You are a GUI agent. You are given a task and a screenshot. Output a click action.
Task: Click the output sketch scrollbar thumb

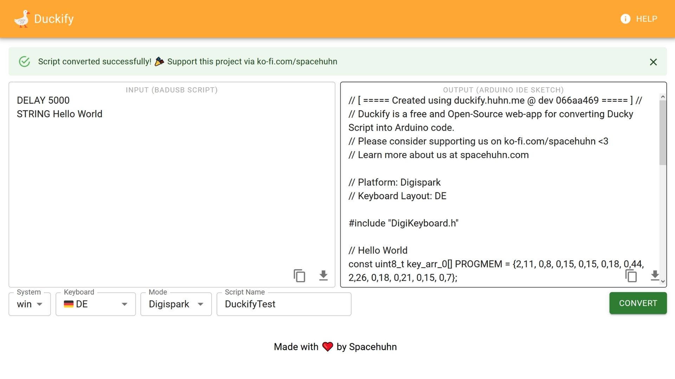[x=663, y=133]
